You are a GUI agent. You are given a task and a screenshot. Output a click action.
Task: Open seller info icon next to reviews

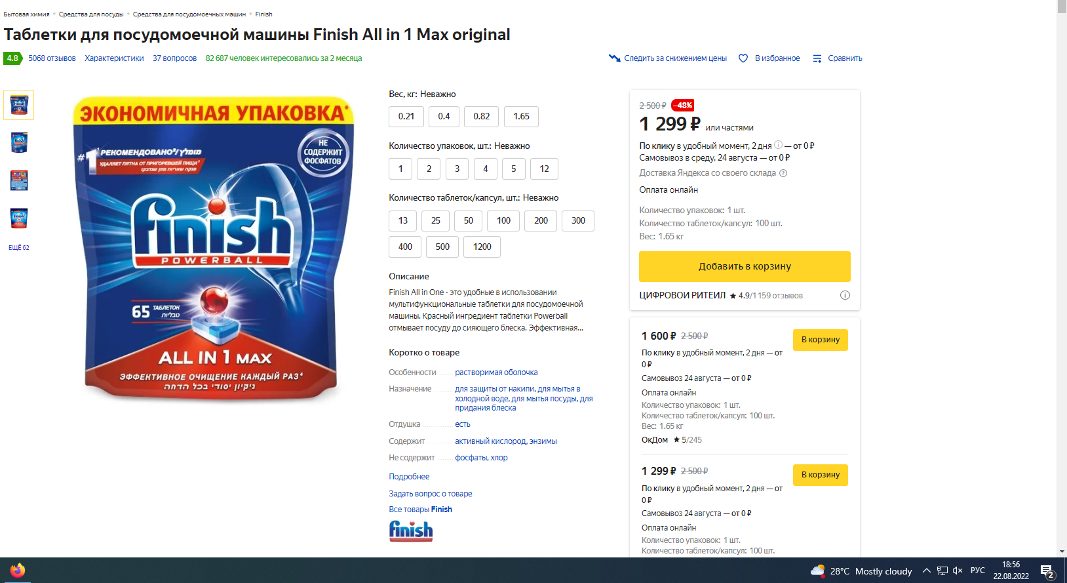845,295
